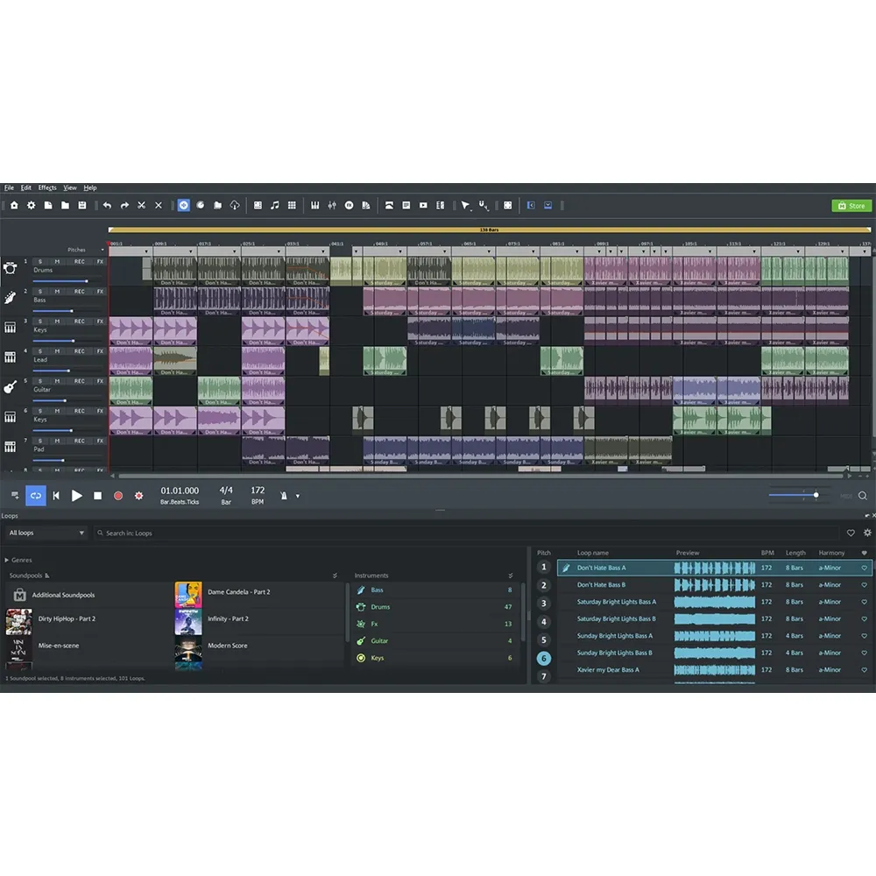Screen dimensions: 876x876
Task: Start recording with red record button
Action: pos(118,496)
